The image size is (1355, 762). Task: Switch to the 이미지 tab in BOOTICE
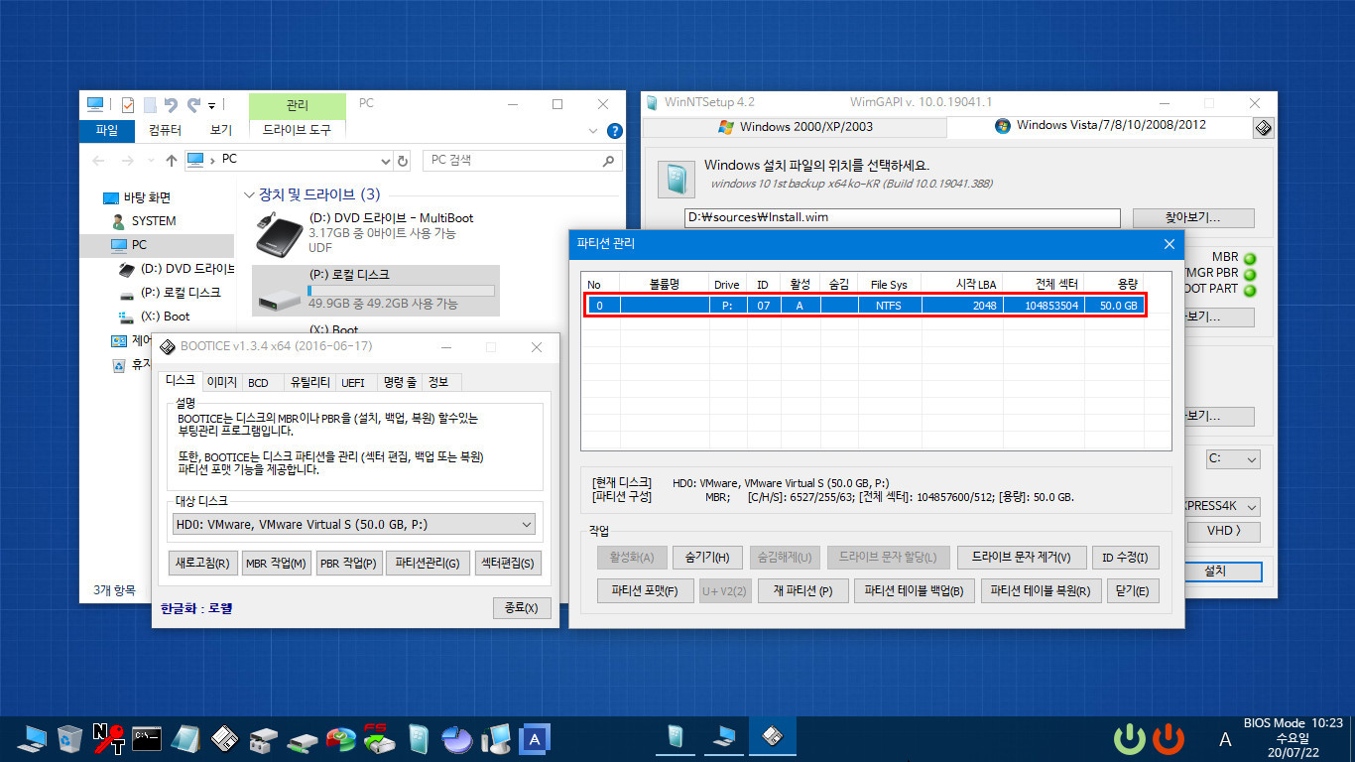click(x=221, y=382)
